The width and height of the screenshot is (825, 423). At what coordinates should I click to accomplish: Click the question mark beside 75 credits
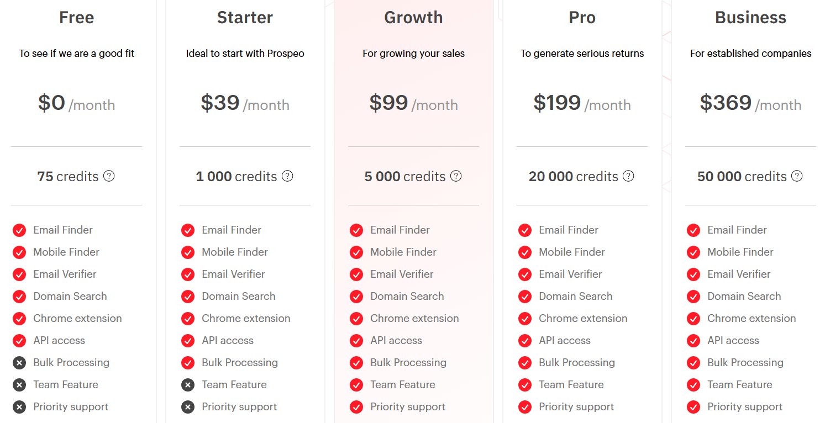tap(109, 176)
